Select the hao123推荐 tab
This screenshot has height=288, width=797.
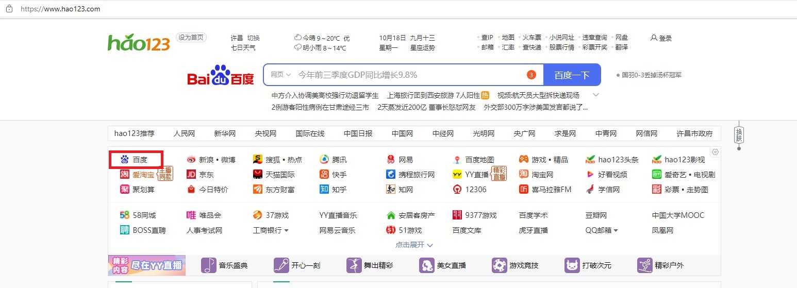(134, 133)
